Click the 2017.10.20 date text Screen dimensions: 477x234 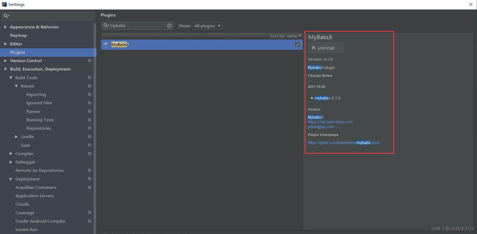coord(317,87)
